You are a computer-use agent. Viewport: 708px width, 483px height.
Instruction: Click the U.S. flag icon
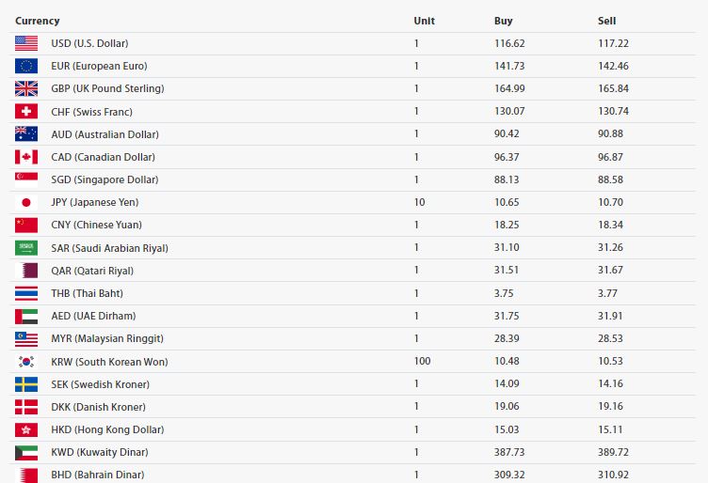point(26,43)
